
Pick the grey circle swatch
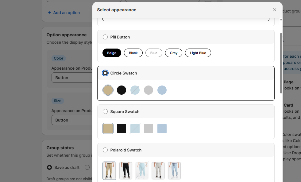(149, 90)
